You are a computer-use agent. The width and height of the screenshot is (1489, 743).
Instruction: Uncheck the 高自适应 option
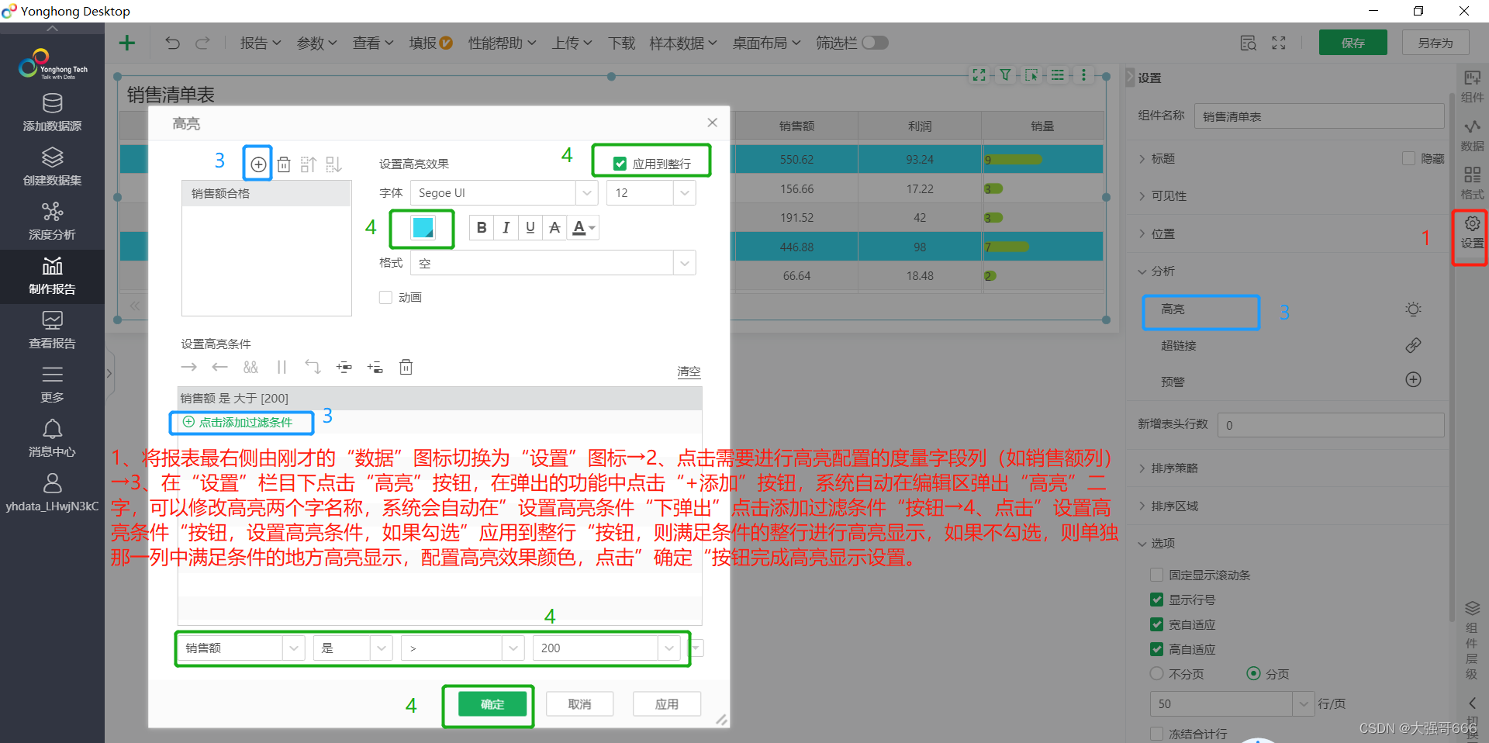tap(1156, 649)
